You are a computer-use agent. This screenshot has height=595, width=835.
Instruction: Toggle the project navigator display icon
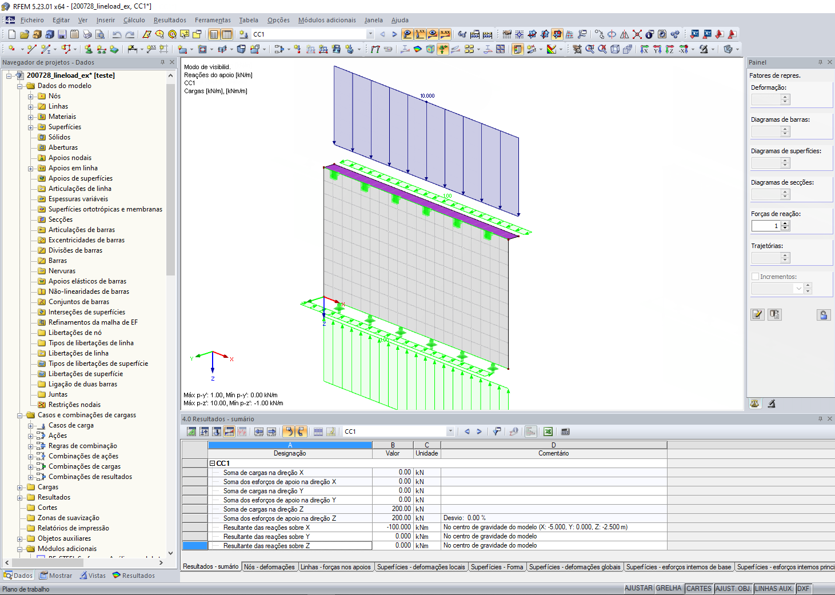(x=214, y=34)
